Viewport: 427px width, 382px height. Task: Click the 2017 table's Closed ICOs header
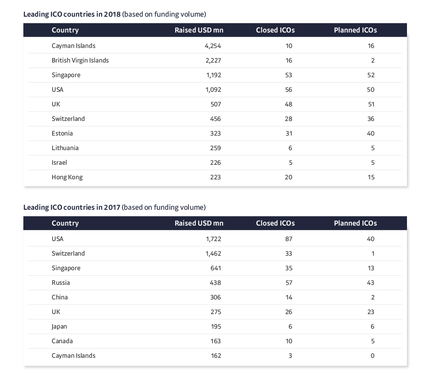275,223
